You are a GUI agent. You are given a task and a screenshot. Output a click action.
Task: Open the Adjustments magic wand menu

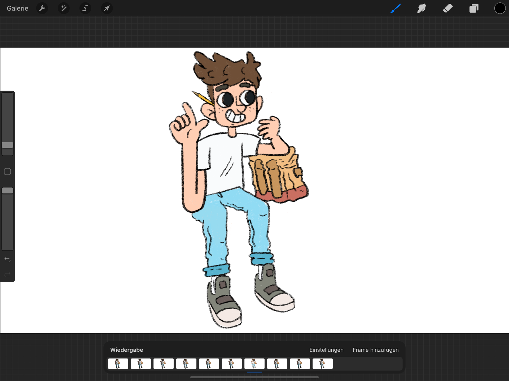tap(64, 8)
